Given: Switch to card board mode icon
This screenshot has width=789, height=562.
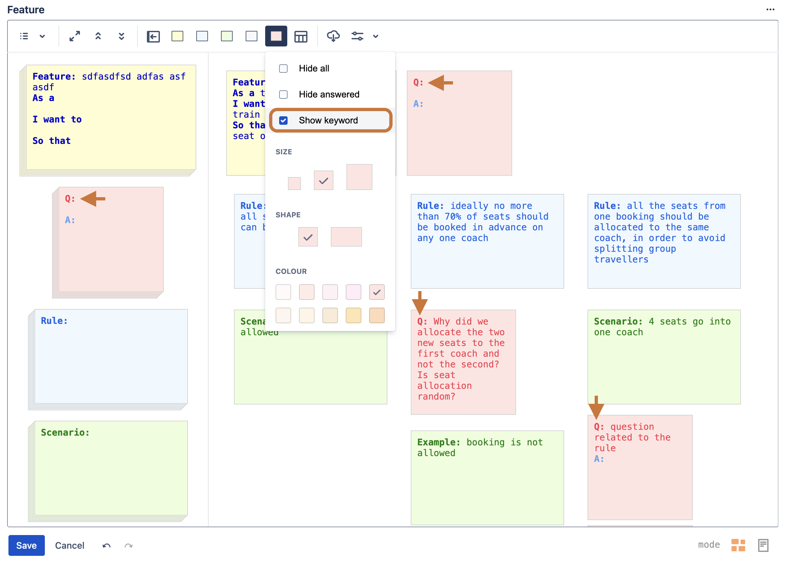Looking at the screenshot, I should coord(738,545).
